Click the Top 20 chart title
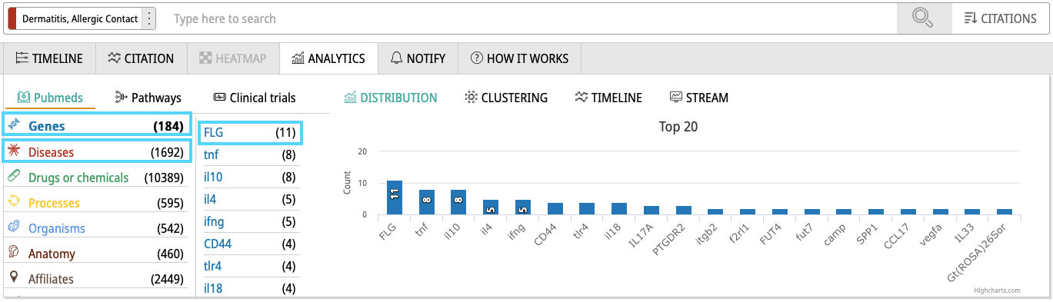1053x302 pixels. click(678, 127)
